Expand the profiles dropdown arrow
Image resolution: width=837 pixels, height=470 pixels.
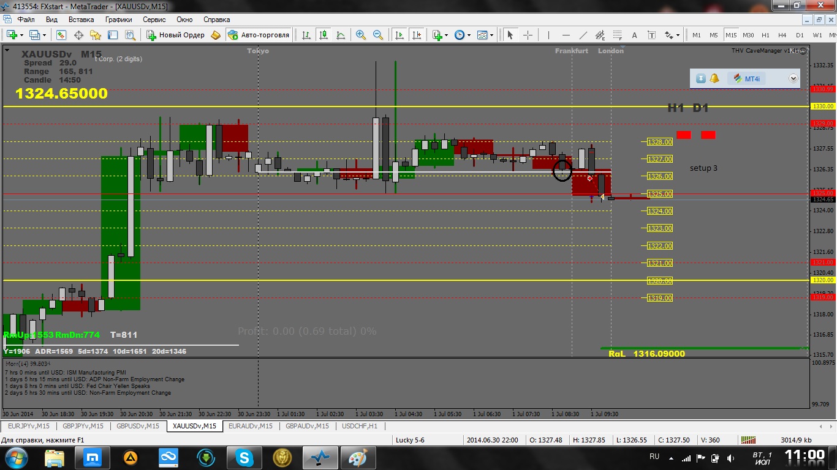[44, 35]
